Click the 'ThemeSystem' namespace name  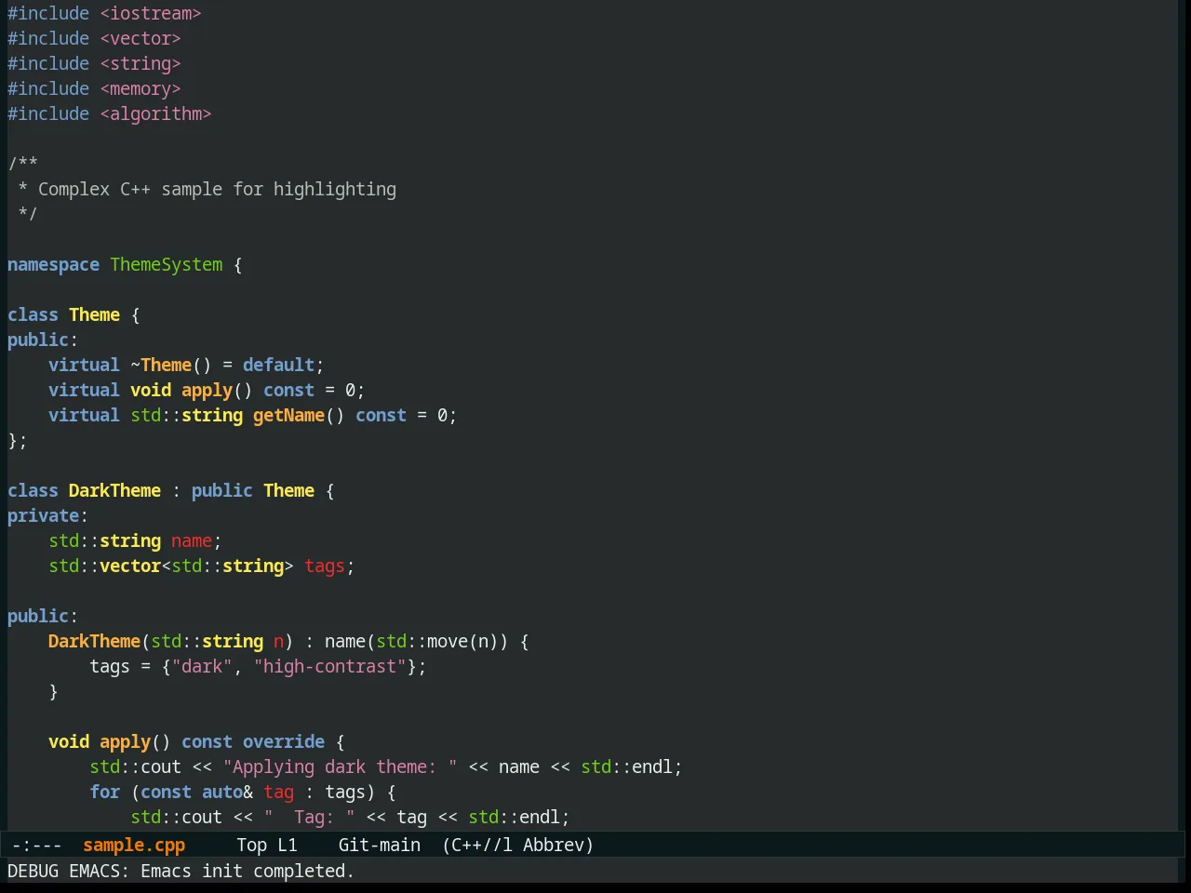(x=167, y=264)
